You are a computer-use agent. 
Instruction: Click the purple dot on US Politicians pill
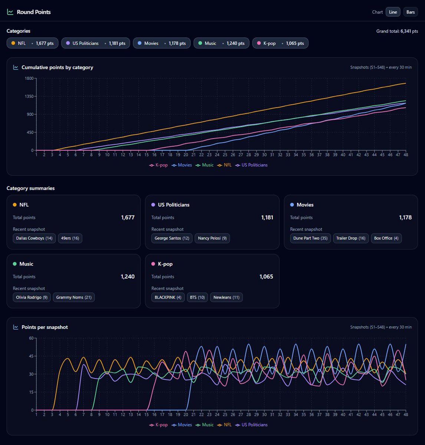pyautogui.click(x=67, y=43)
